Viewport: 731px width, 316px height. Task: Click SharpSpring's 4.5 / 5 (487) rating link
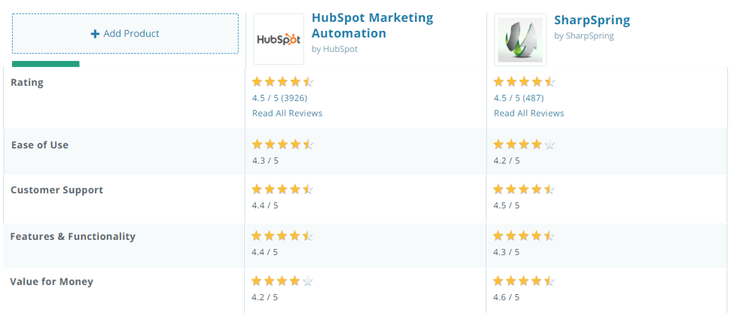point(519,98)
